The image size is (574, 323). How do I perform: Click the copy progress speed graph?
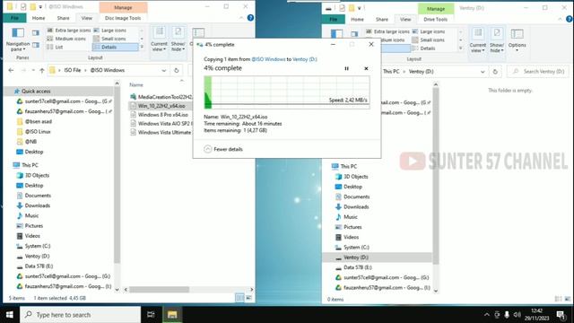click(x=287, y=92)
